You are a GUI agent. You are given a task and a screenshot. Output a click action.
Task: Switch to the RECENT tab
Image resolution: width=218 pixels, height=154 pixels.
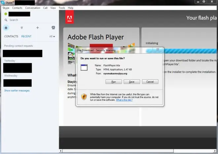tap(26, 36)
